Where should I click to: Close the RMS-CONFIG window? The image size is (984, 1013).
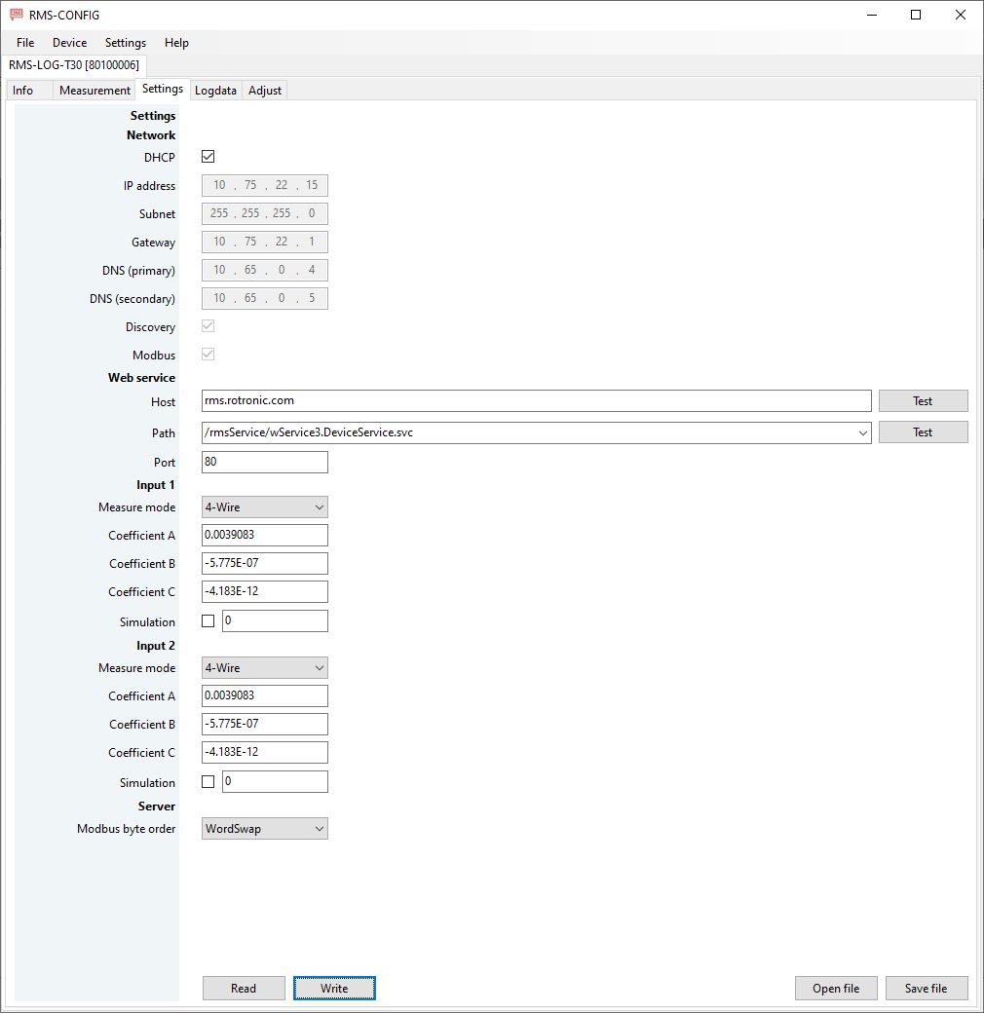961,15
